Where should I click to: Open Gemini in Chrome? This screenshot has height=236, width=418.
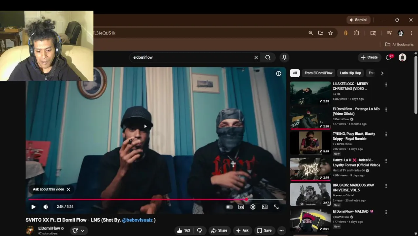click(x=358, y=20)
